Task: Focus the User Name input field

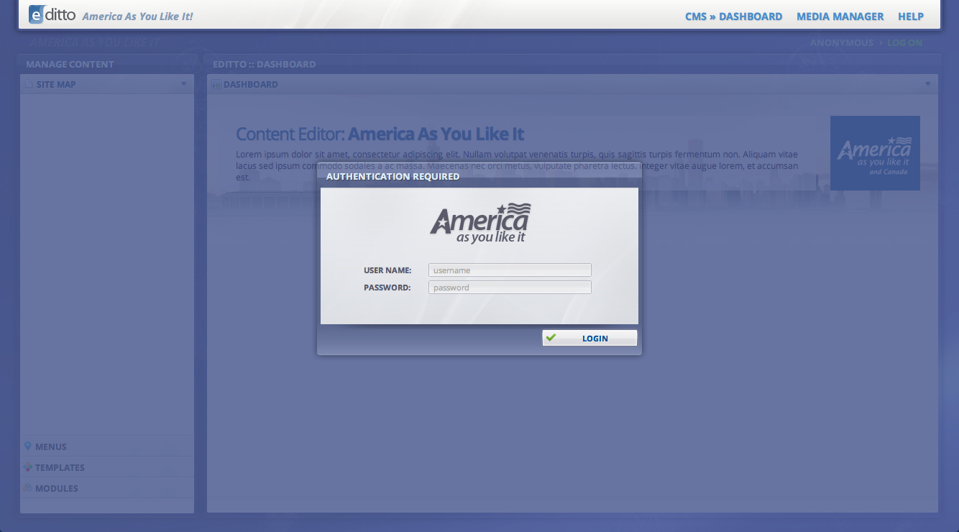Action: (510, 270)
